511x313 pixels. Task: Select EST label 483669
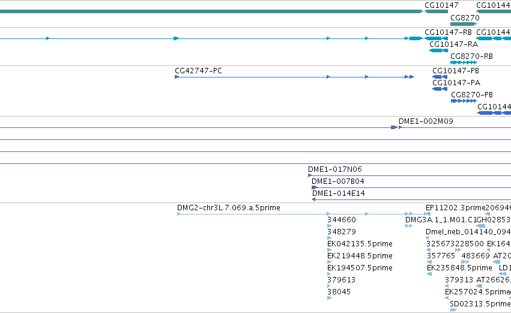(x=476, y=256)
